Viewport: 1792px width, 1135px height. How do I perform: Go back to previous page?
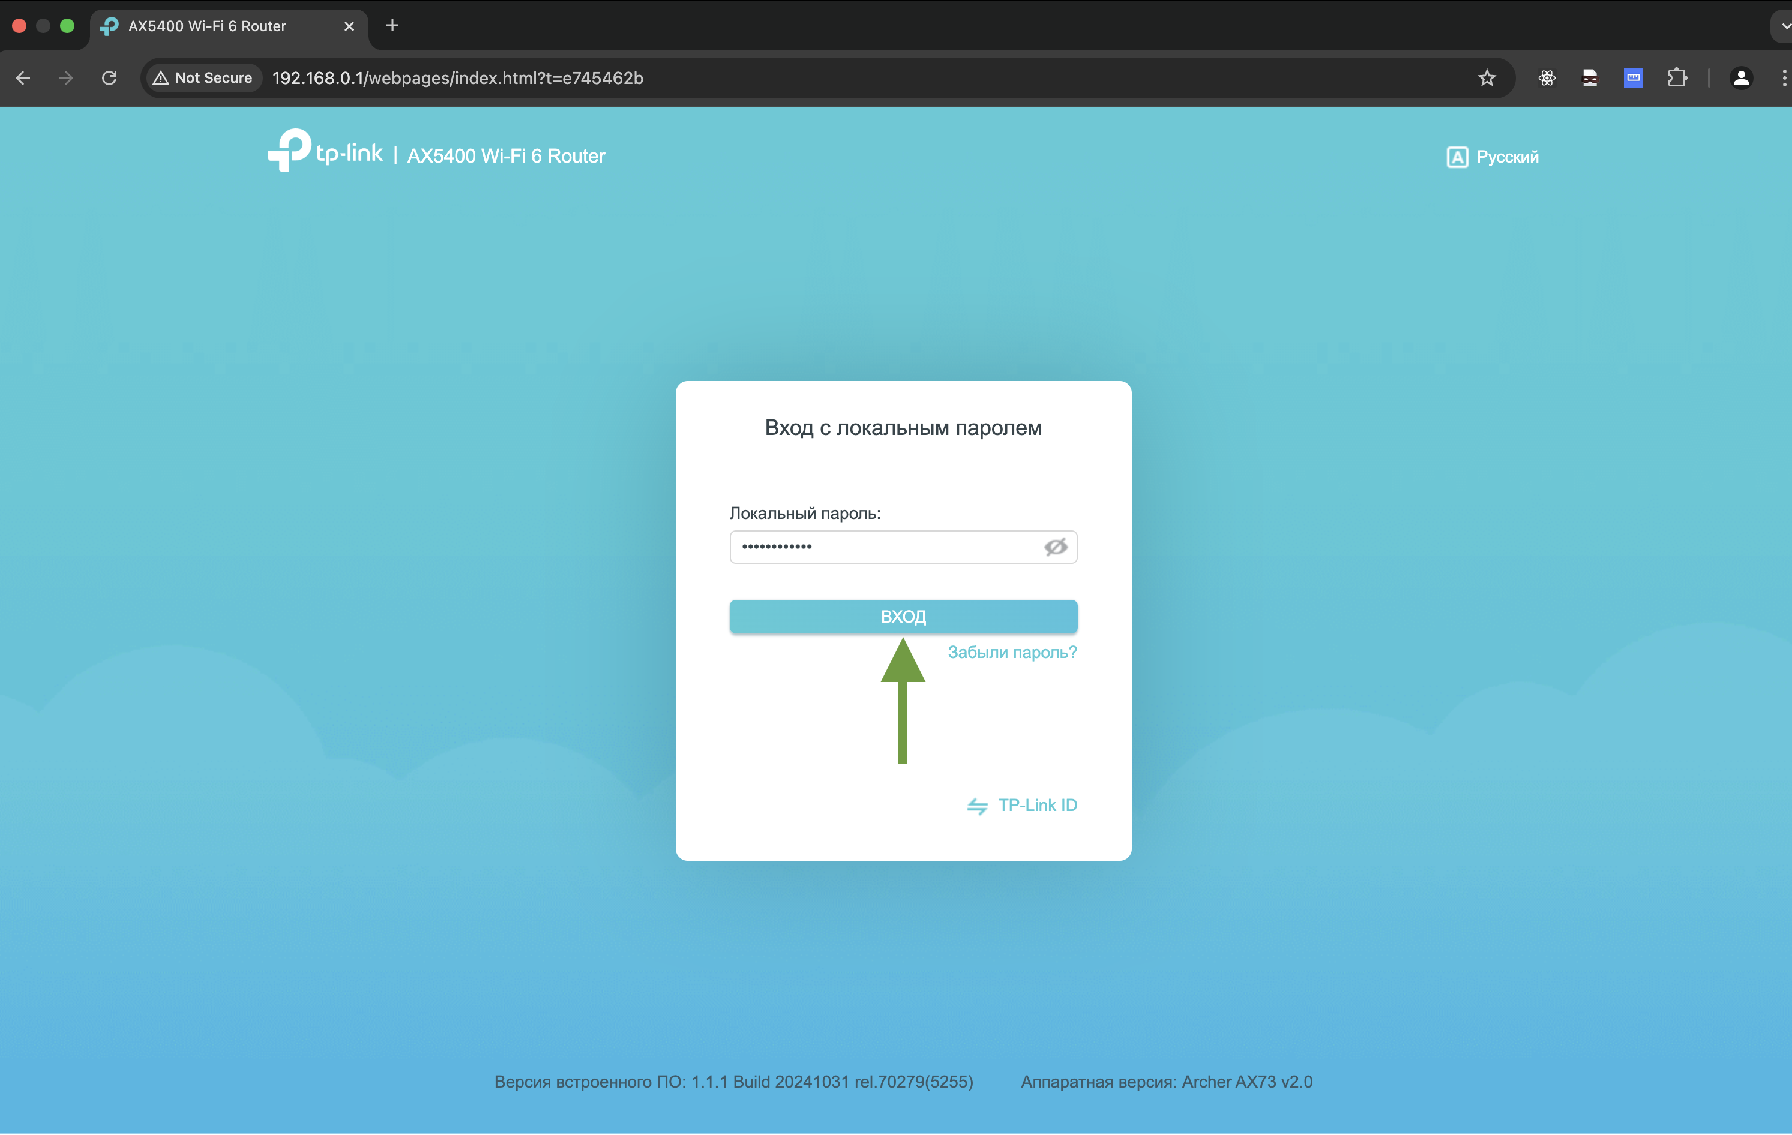(23, 78)
